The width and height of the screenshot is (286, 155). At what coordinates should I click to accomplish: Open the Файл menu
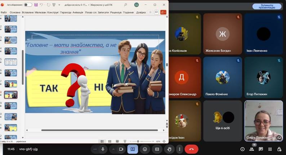(x=4, y=12)
